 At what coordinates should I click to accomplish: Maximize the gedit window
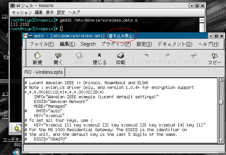pyautogui.click(x=216, y=36)
